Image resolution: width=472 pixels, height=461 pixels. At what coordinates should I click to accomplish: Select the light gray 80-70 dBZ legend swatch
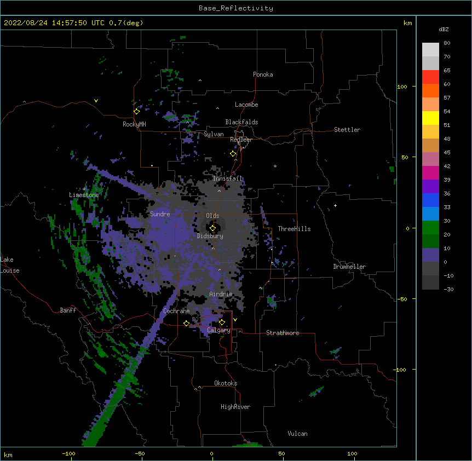(x=430, y=50)
